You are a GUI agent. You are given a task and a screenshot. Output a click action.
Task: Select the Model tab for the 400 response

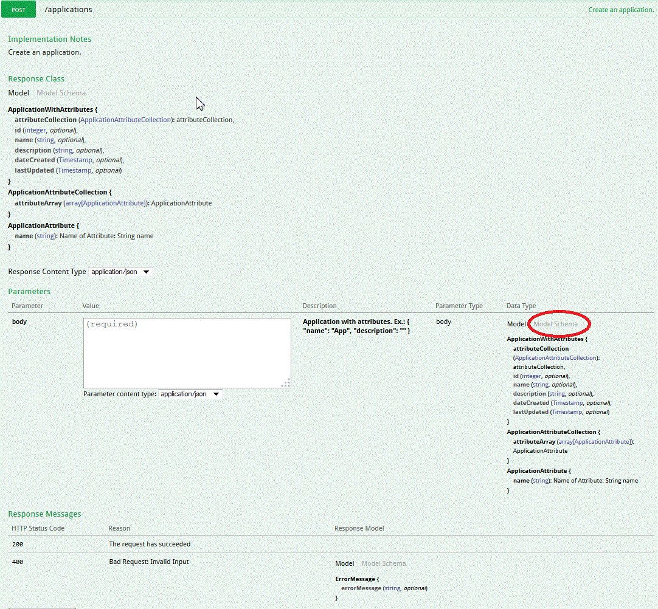tap(345, 563)
